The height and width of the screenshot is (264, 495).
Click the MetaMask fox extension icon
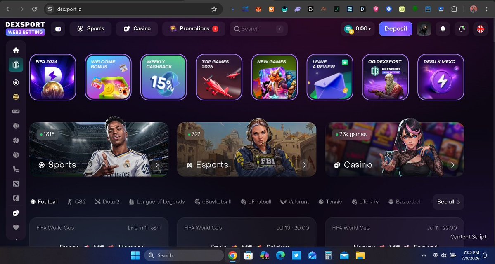(x=258, y=9)
